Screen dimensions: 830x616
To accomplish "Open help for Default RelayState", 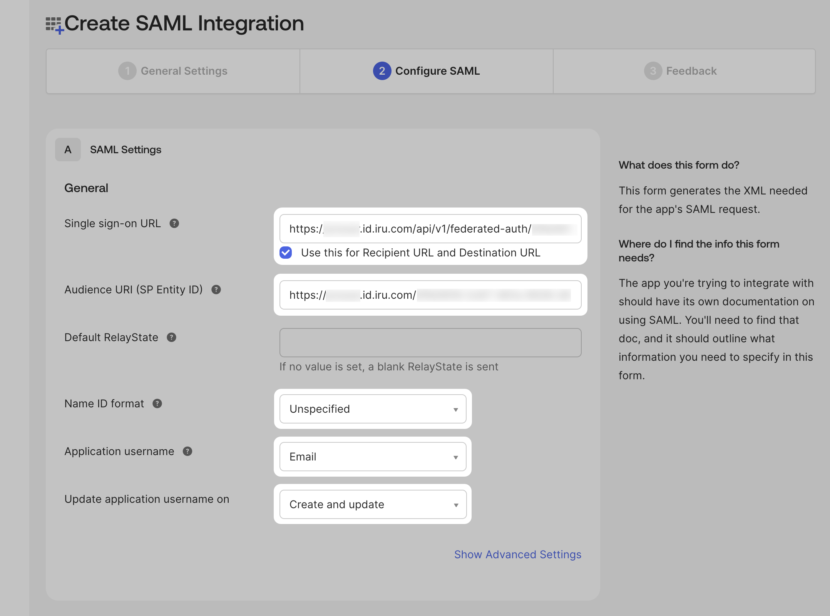I will [172, 337].
